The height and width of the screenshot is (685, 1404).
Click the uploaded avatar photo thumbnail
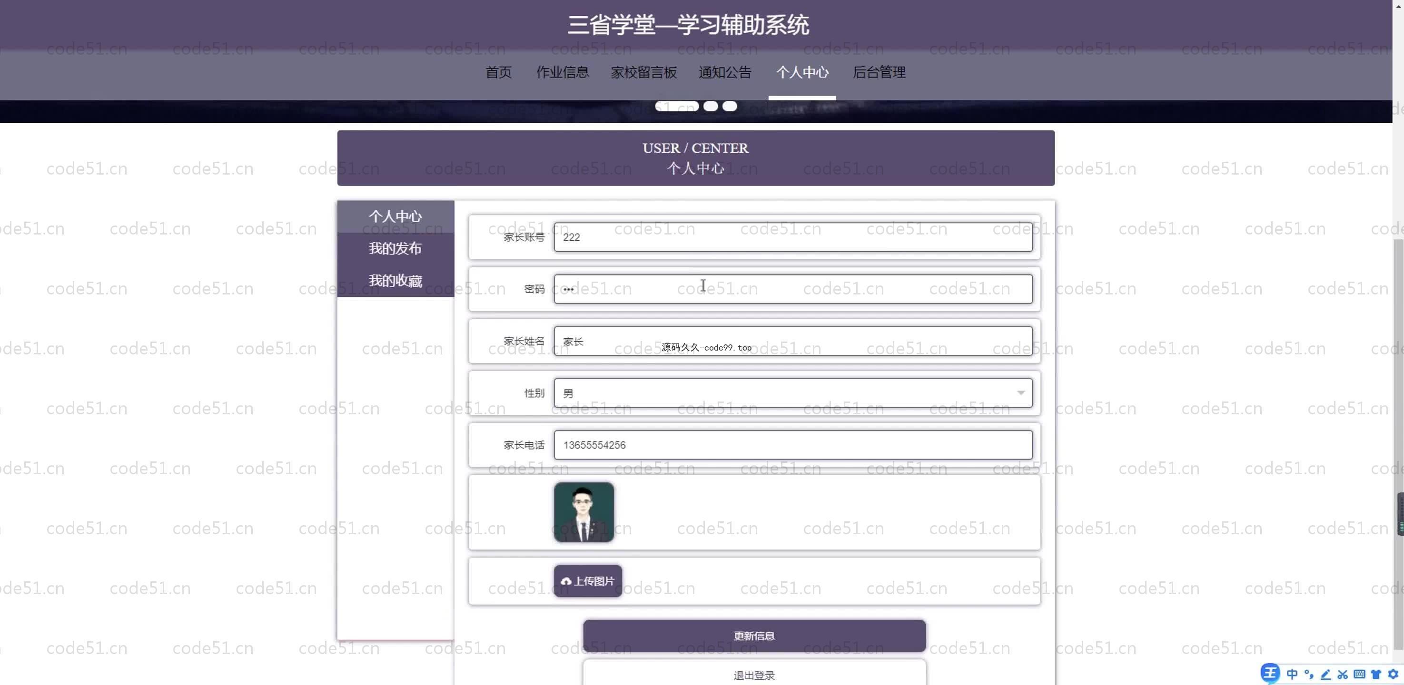tap(583, 512)
